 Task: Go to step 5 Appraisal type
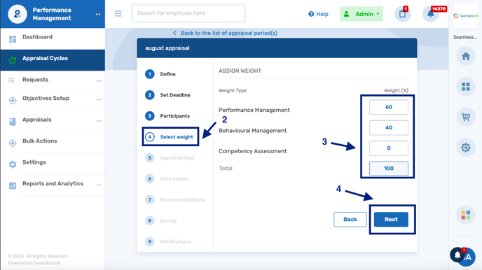click(x=170, y=157)
